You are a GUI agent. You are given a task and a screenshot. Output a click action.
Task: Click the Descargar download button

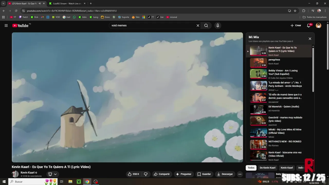tap(225, 174)
